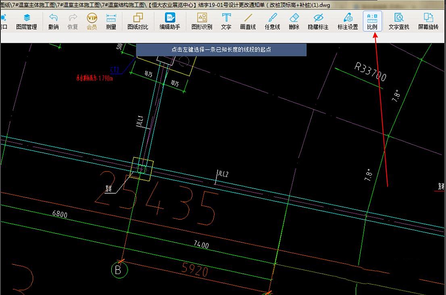
Task: Launch the 编辑助手 edit assistant
Action: point(170,21)
